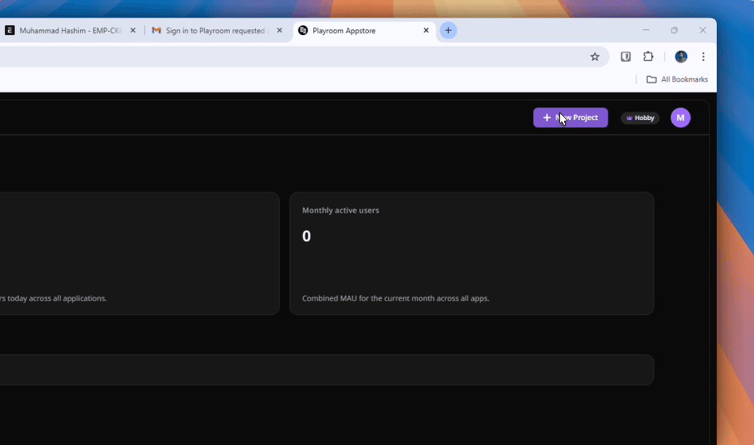Viewport: 754px width, 445px height.
Task: Click the Playroom favicon on the active tab
Action: (303, 30)
